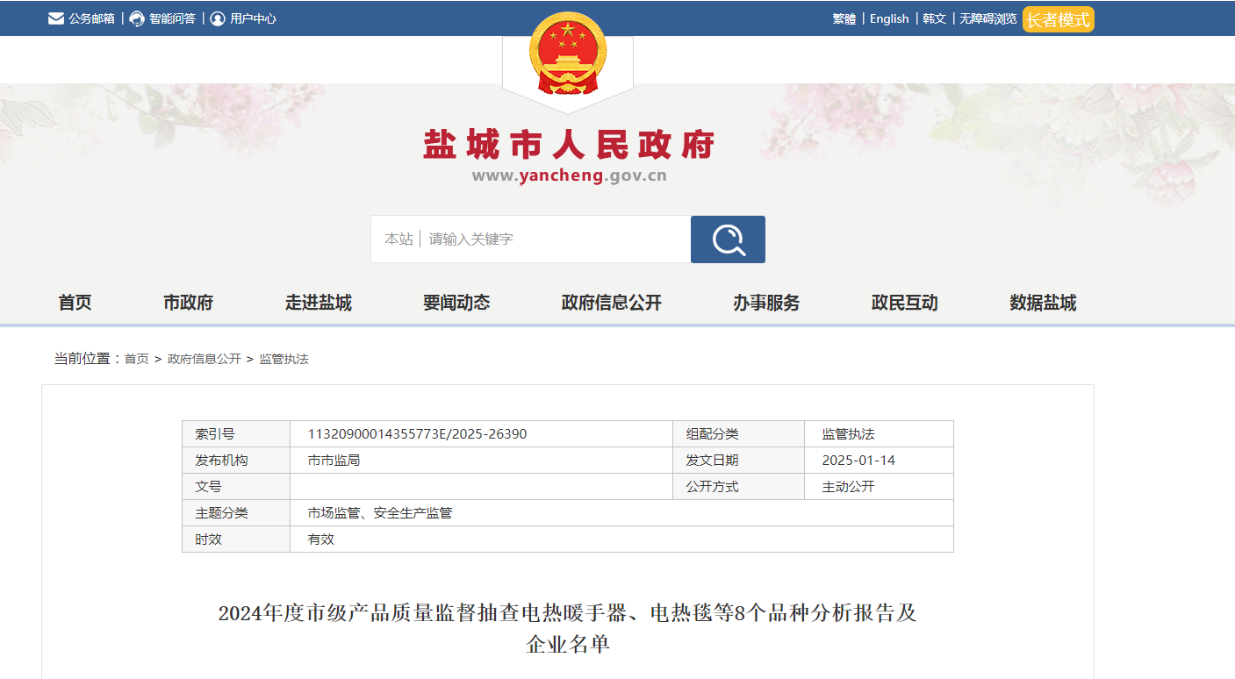The image size is (1235, 679).
Task: Open the 办事服务 menu item
Action: click(766, 303)
